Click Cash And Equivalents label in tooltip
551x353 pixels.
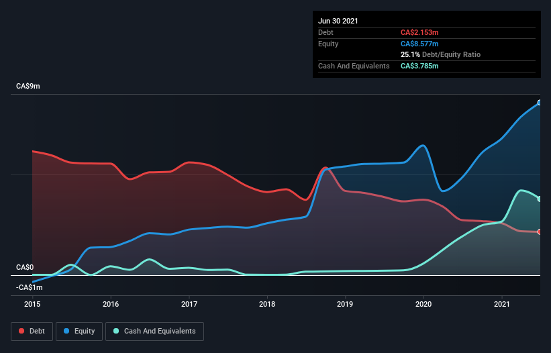click(354, 66)
